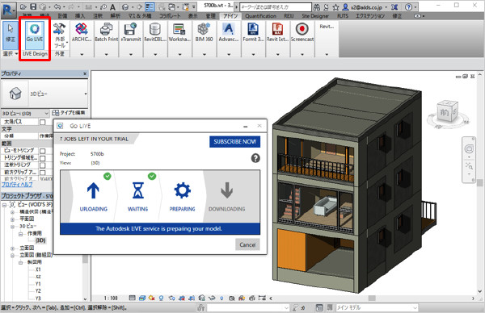Image resolution: width=485 pixels, height=313 pixels.
Task: Launch the Batch Print tool
Action: pyautogui.click(x=106, y=33)
